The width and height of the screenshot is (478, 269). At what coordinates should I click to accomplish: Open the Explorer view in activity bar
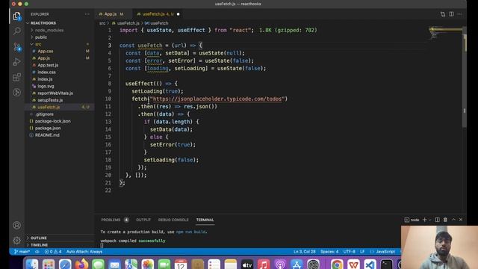16,16
